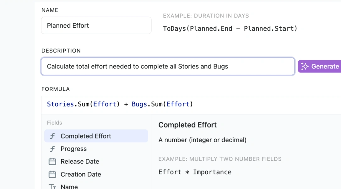Viewport: 341px width, 189px height.
Task: Click the Completed Effort heading in details panel
Action: (x=187, y=125)
